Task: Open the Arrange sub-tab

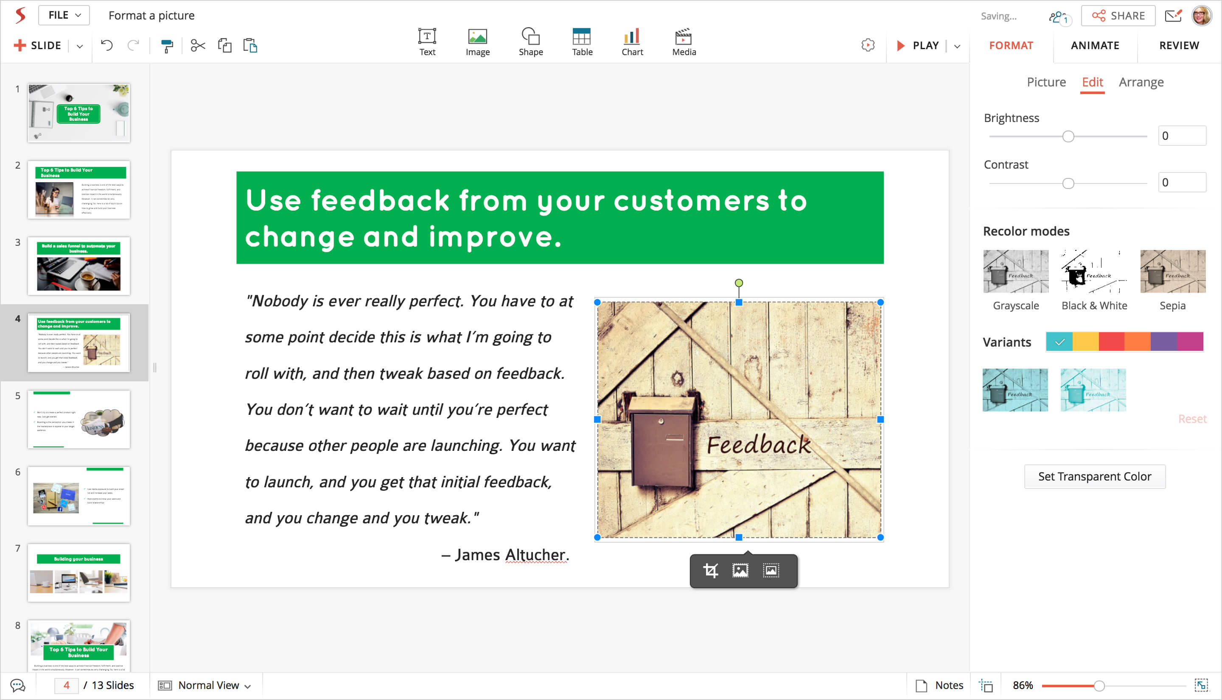Action: 1141,82
